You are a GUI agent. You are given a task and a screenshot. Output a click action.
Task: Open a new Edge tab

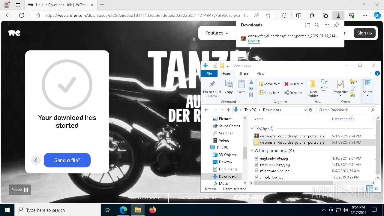click(102, 5)
